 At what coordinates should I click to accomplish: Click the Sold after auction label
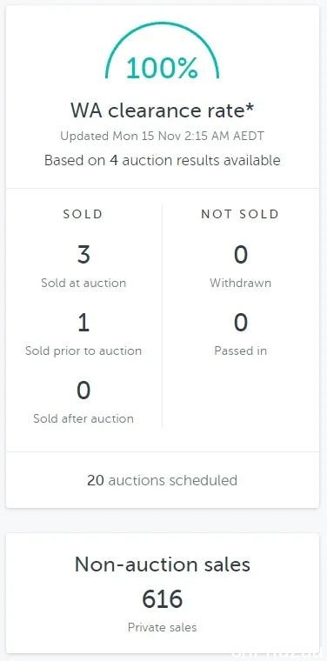click(x=83, y=418)
